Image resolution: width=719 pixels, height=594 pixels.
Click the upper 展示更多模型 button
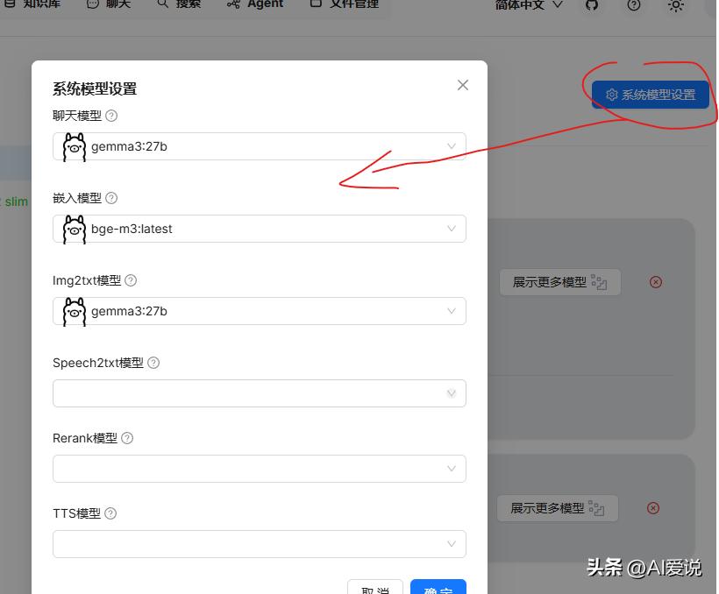560,282
